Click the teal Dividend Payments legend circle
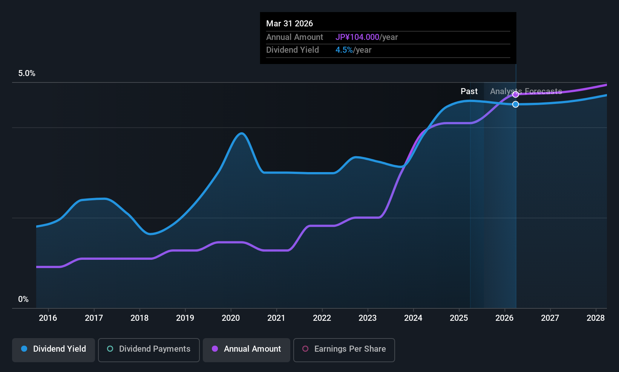 pyautogui.click(x=110, y=349)
